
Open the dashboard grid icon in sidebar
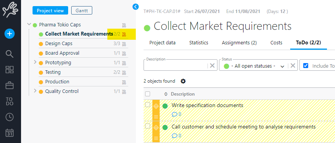[x=10, y=70]
